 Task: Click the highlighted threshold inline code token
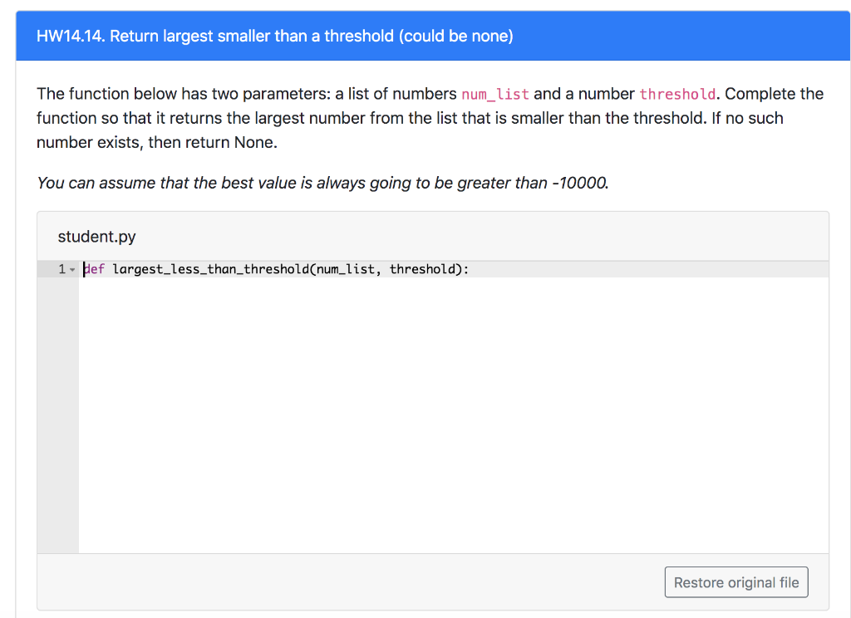[677, 94]
